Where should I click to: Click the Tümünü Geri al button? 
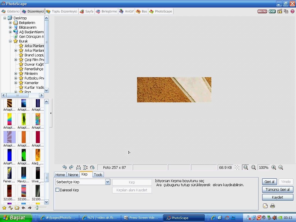point(277,189)
